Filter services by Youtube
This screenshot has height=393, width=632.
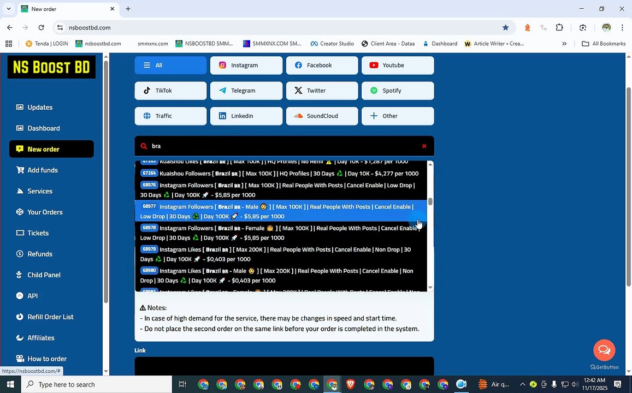click(398, 65)
